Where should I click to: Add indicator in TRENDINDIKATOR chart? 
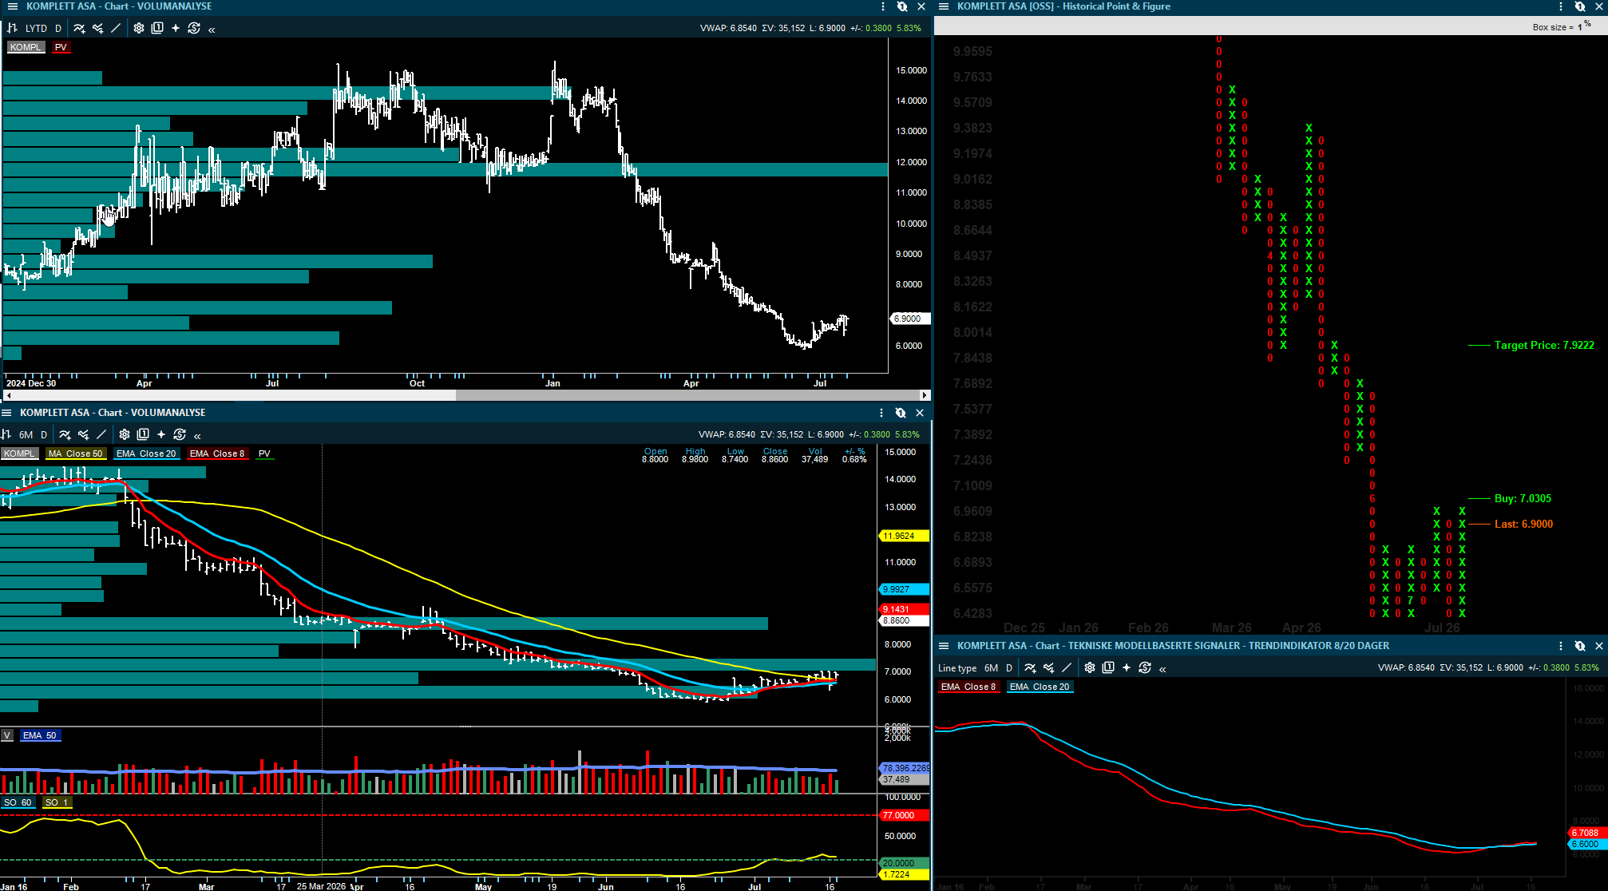click(x=1030, y=668)
